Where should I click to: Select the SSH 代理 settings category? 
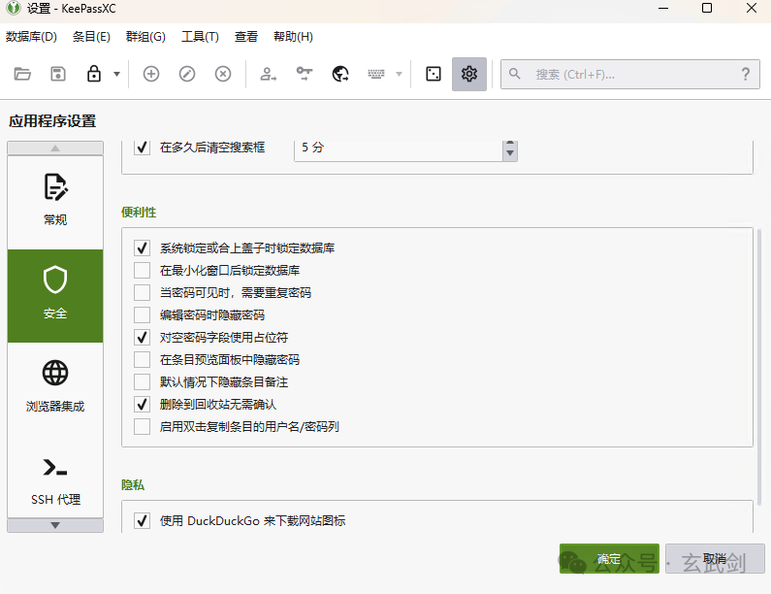tap(55, 479)
